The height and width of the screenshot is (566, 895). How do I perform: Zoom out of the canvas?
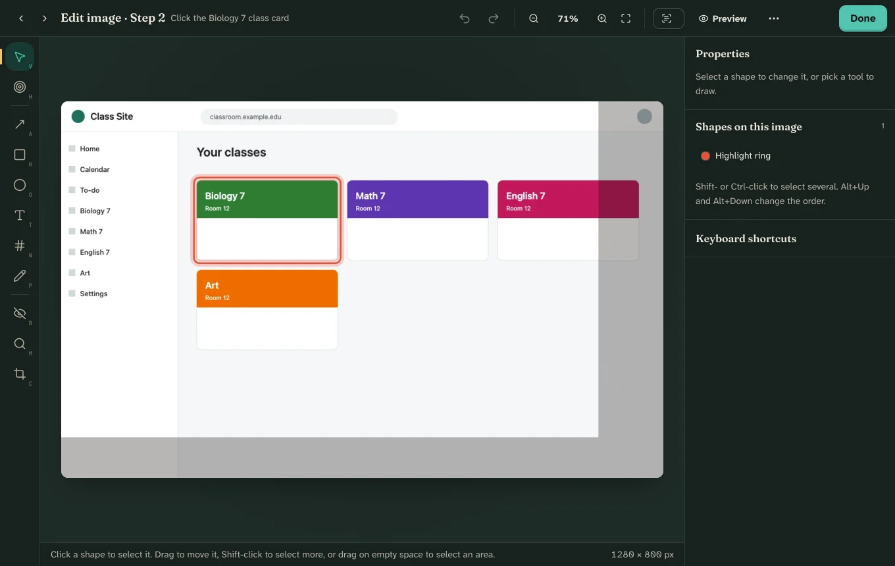pos(534,18)
